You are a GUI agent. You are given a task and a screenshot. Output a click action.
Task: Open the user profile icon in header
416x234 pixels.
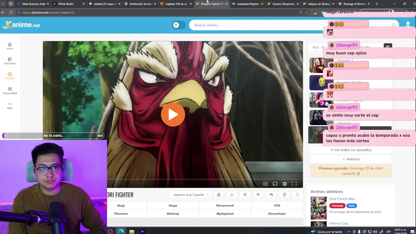click(x=408, y=24)
